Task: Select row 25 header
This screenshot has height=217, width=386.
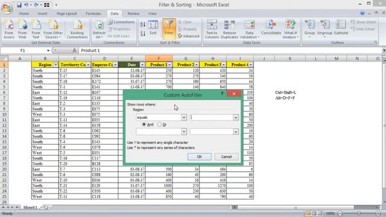Action: (4, 197)
